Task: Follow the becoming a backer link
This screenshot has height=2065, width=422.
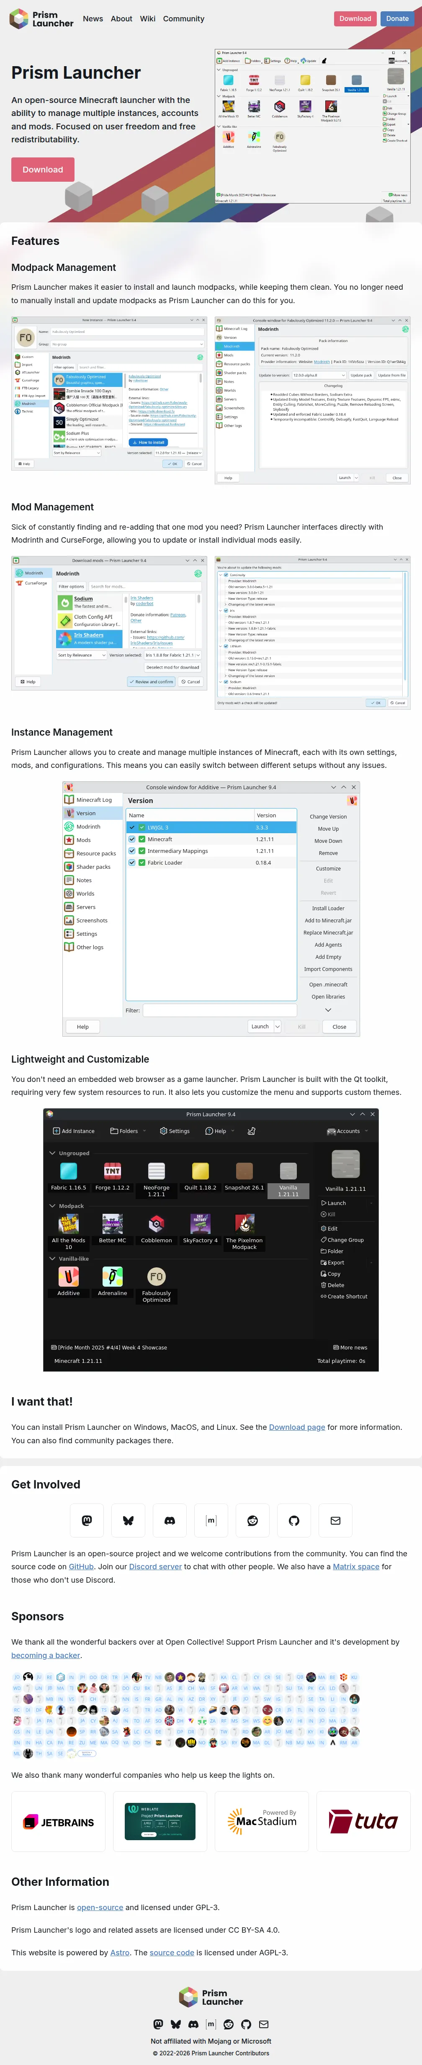Action: [46, 1656]
